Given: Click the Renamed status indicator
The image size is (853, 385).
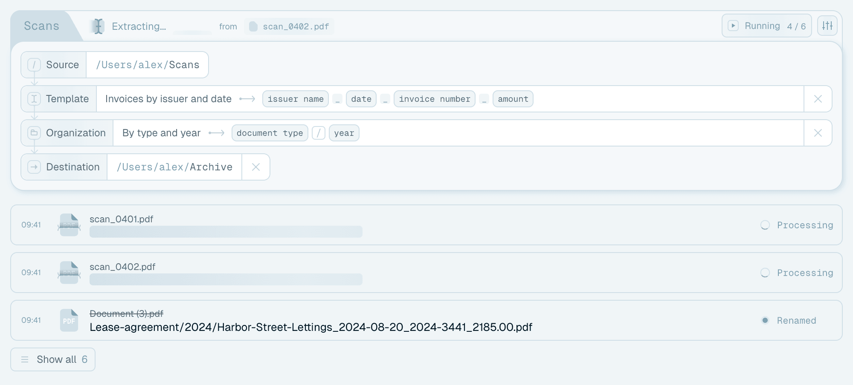Looking at the screenshot, I should coord(789,320).
